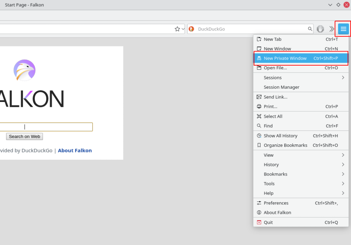Click the Ctrl+F shortcut label
This screenshot has width=351, height=245.
pos(332,126)
